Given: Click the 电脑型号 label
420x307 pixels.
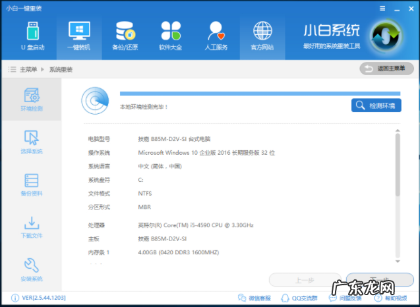Looking at the screenshot, I should pos(99,139).
